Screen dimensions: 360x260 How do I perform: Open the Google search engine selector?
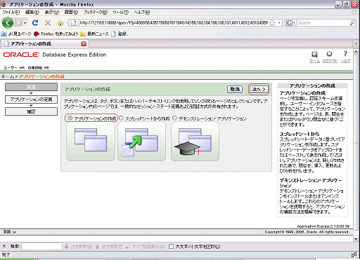click(x=290, y=22)
